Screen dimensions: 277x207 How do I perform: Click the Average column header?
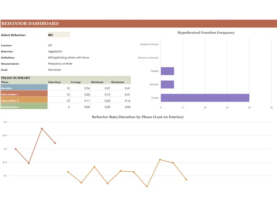76,82
